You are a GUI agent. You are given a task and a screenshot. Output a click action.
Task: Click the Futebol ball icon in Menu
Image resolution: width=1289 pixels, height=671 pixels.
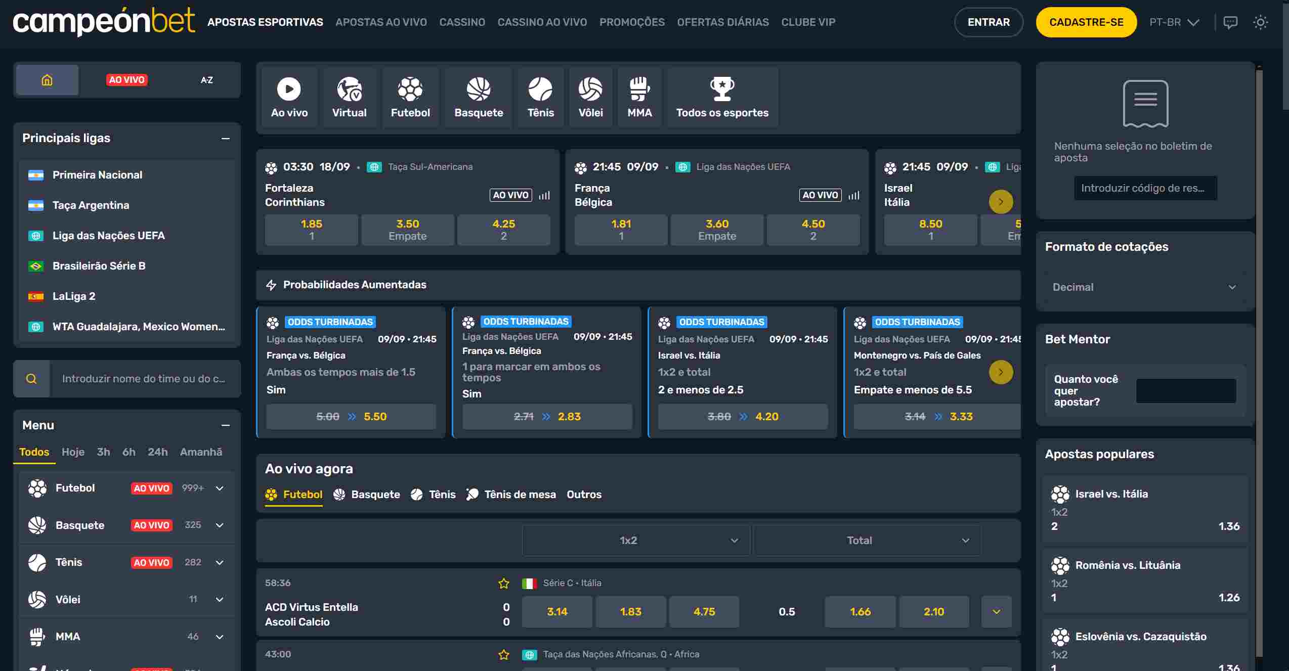(37, 488)
